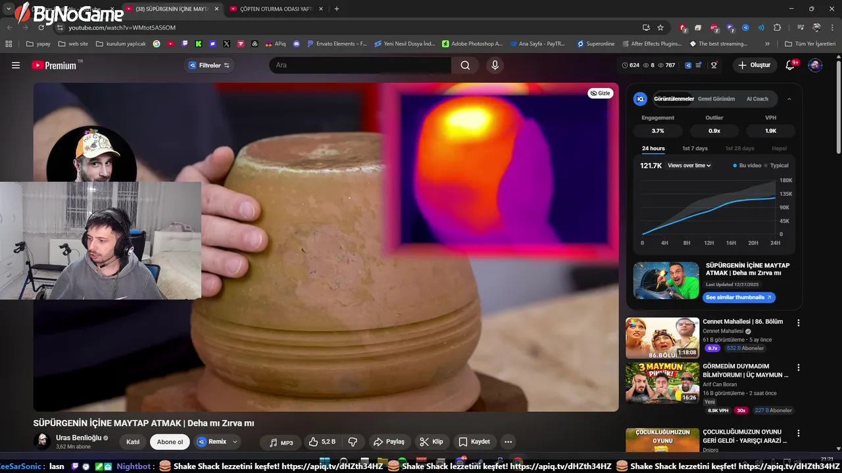The image size is (842, 473).
Task: Open the YouTube hamburger guide menu
Action: (x=16, y=66)
